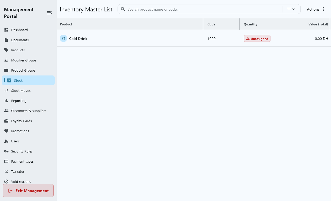This screenshot has height=201, width=331.
Task: Sort by the Value (Total) column header
Action: click(311, 24)
